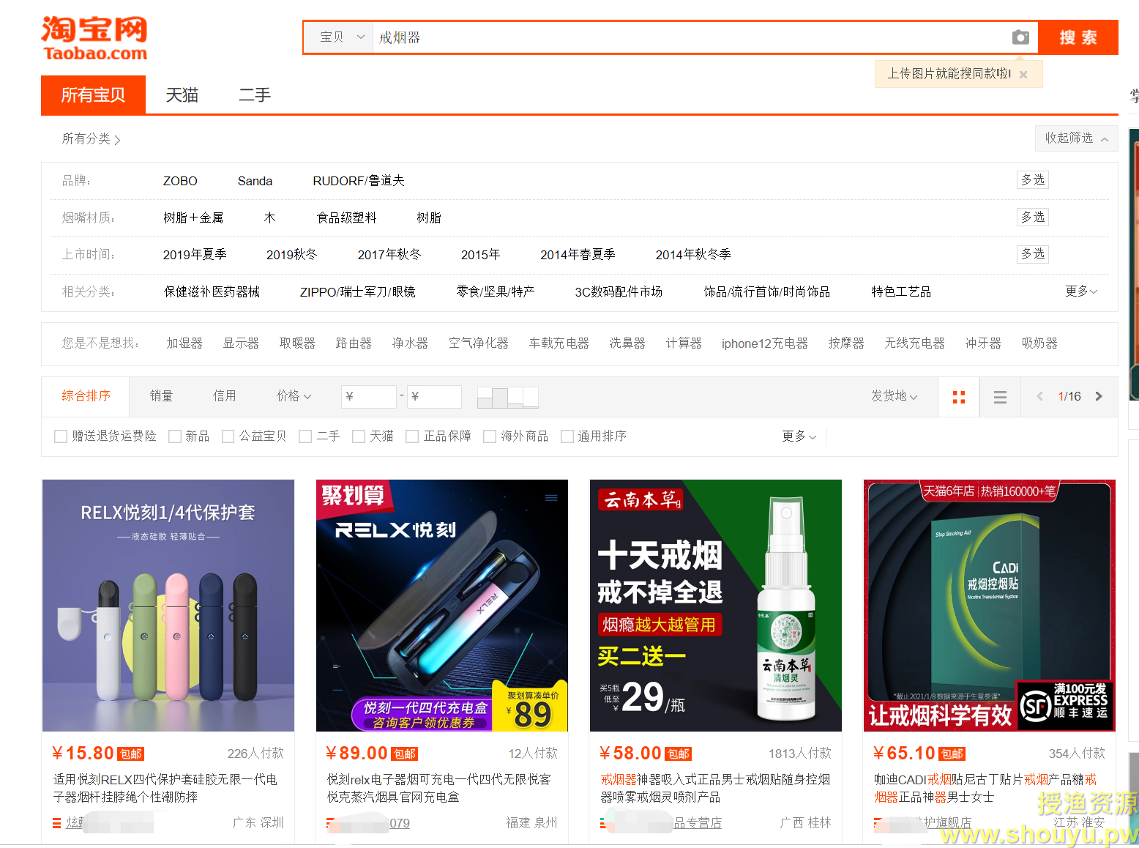Choose 树脂+金属 material
This screenshot has height=848, width=1139.
coord(193,217)
